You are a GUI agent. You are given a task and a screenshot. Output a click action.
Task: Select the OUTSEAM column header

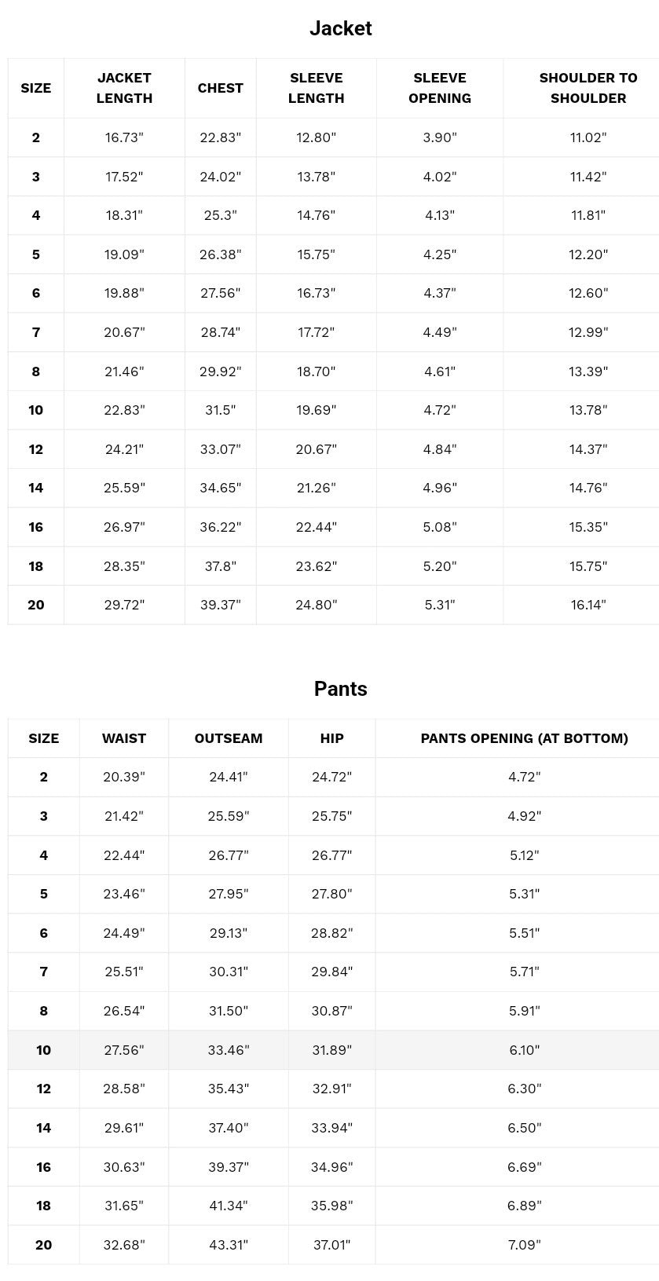point(229,738)
